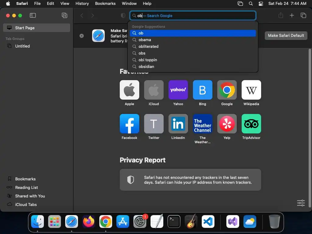The width and height of the screenshot is (312, 234).
Task: Open the privacy shield icon in toolbar
Action: (123, 16)
